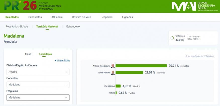
Task: Click the Freguesia subtitle under Madalena heading
Action: click(10, 42)
